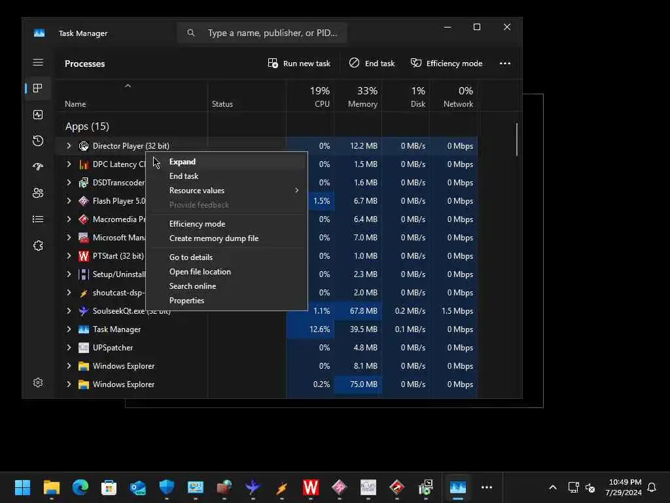The image size is (670, 503).
Task: Click the PTStart W process icon
Action: tap(84, 256)
